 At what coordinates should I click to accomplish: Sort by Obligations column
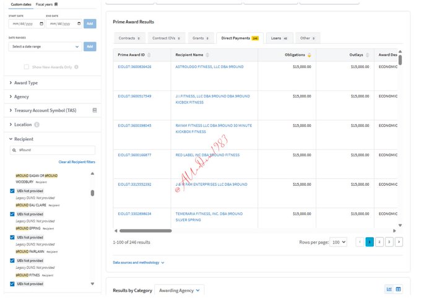point(310,55)
